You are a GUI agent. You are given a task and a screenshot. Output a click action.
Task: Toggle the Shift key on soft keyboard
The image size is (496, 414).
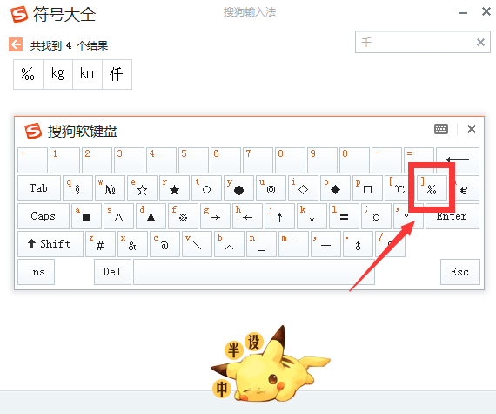tap(50, 243)
